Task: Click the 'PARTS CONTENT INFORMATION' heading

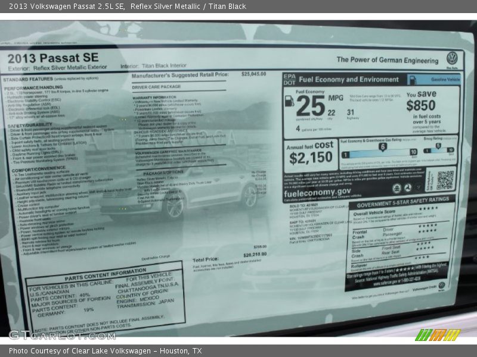Action: (106, 274)
